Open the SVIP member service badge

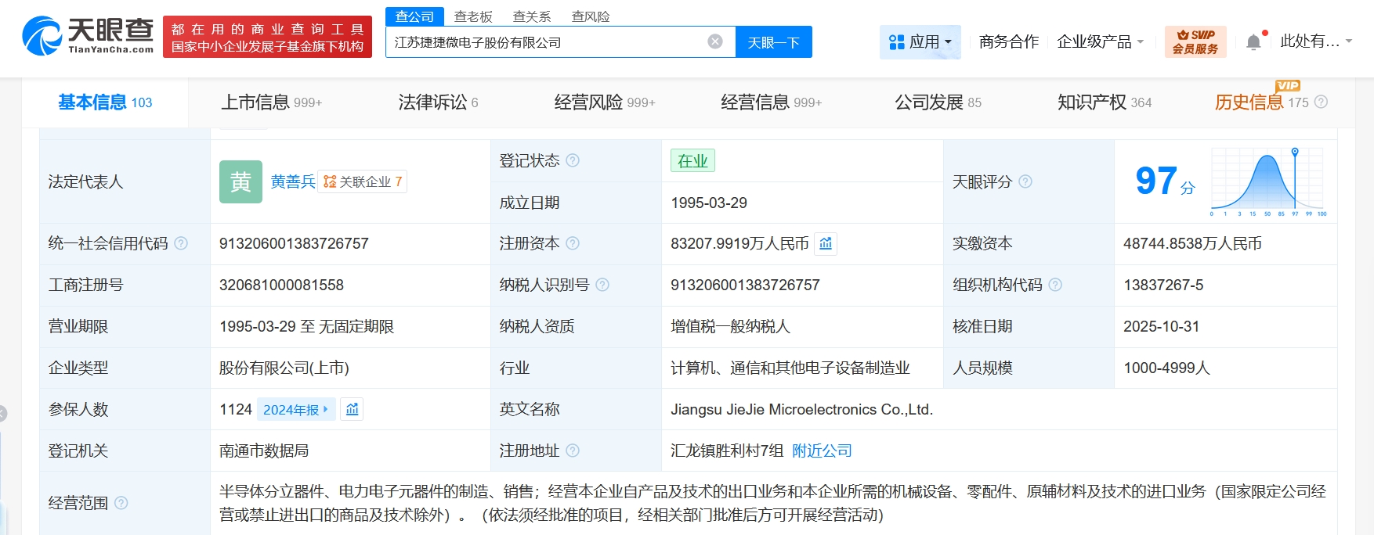click(1195, 41)
